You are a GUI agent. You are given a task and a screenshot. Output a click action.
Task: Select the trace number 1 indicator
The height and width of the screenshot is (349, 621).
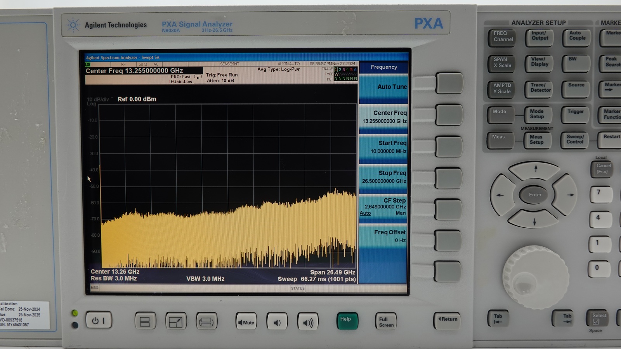pyautogui.click(x=336, y=70)
